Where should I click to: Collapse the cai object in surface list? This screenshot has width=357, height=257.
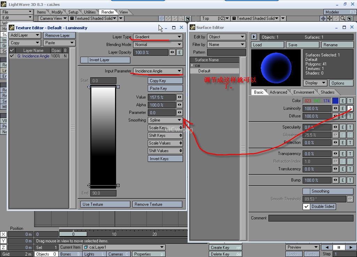[x=192, y=65]
